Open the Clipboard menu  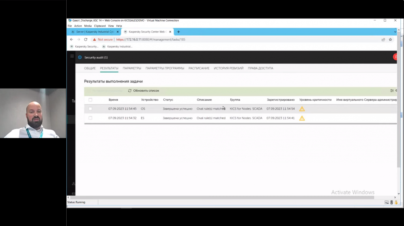point(100,26)
